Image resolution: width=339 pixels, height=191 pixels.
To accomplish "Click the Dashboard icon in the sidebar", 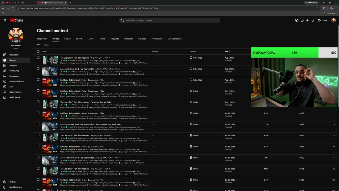I will coord(5,55).
